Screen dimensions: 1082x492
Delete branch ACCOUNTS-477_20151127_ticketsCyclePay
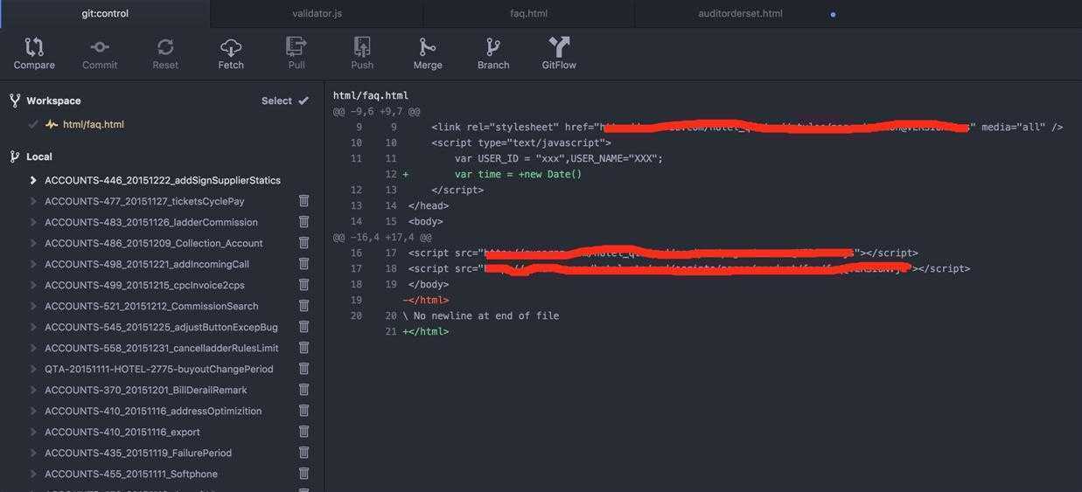click(304, 201)
